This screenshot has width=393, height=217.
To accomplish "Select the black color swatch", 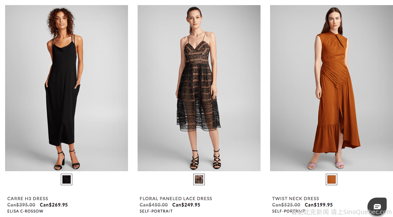I will [67, 179].
